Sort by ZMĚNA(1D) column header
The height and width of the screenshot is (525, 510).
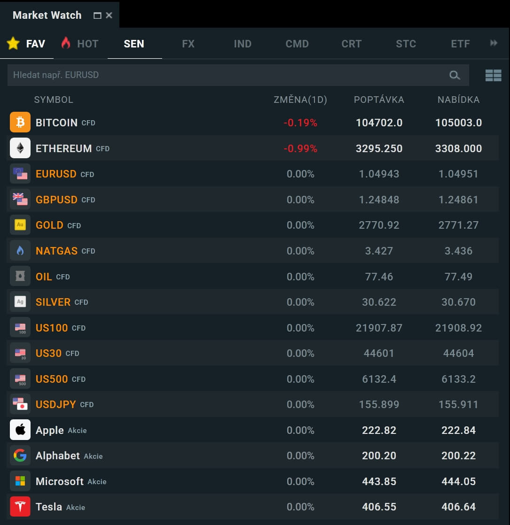pyautogui.click(x=300, y=100)
